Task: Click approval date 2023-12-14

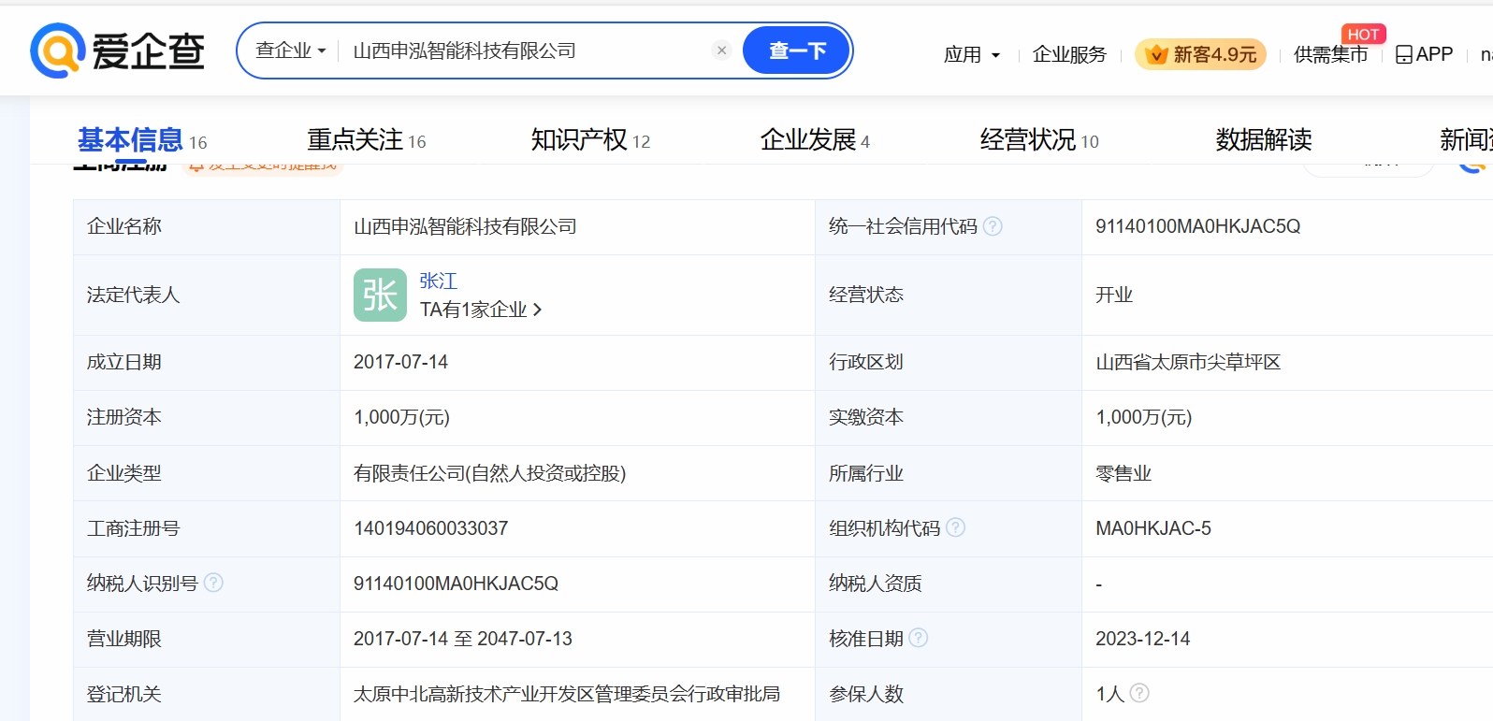Action: 1142,639
